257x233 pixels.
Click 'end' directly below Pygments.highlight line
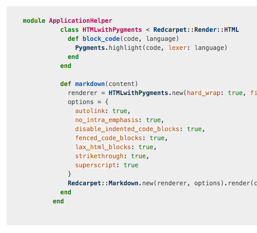(x=73, y=57)
